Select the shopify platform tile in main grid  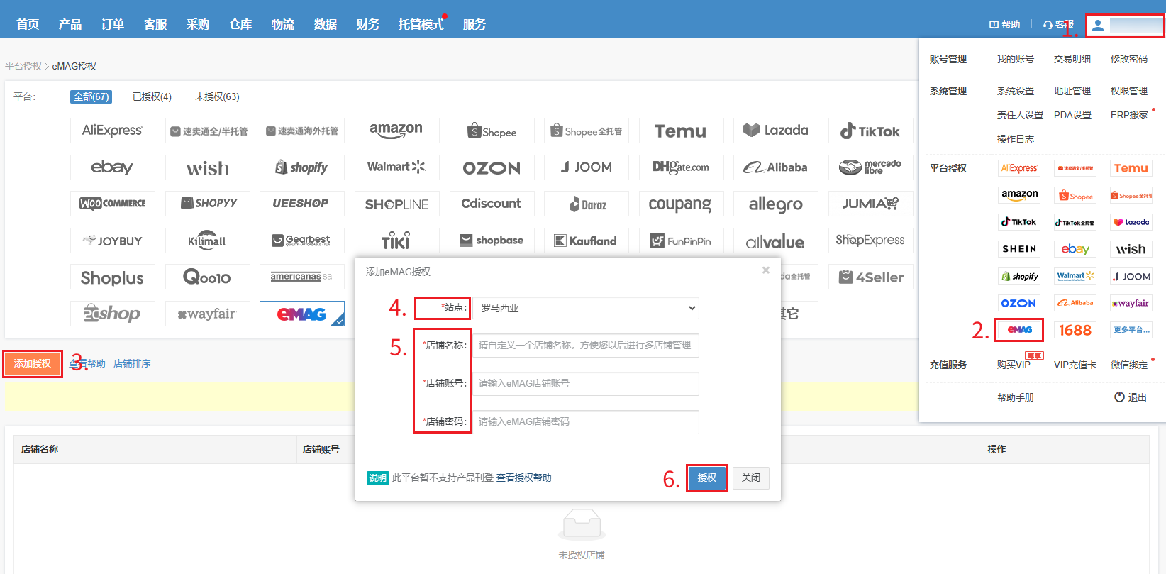(302, 167)
